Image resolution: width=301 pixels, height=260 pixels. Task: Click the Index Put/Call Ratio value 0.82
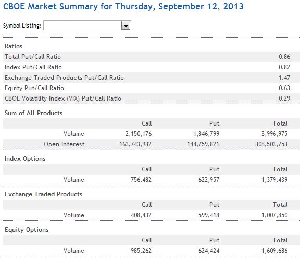coord(284,67)
